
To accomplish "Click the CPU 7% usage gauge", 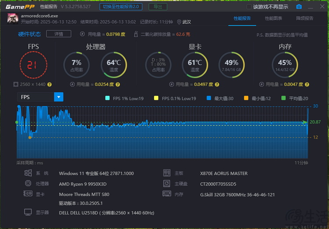I will coord(77,65).
